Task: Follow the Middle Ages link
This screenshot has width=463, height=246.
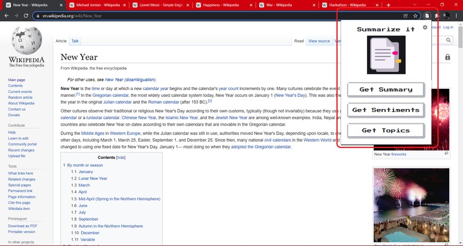Action: pos(92,133)
